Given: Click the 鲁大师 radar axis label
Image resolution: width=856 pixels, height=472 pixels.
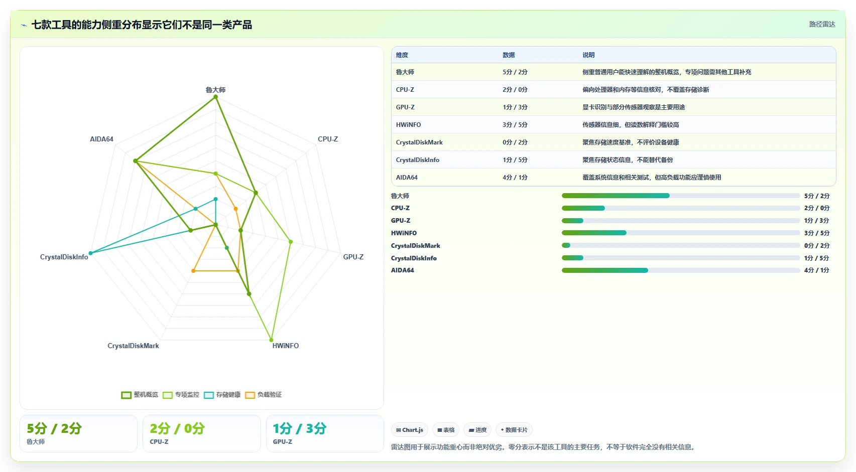Looking at the screenshot, I should [x=215, y=90].
